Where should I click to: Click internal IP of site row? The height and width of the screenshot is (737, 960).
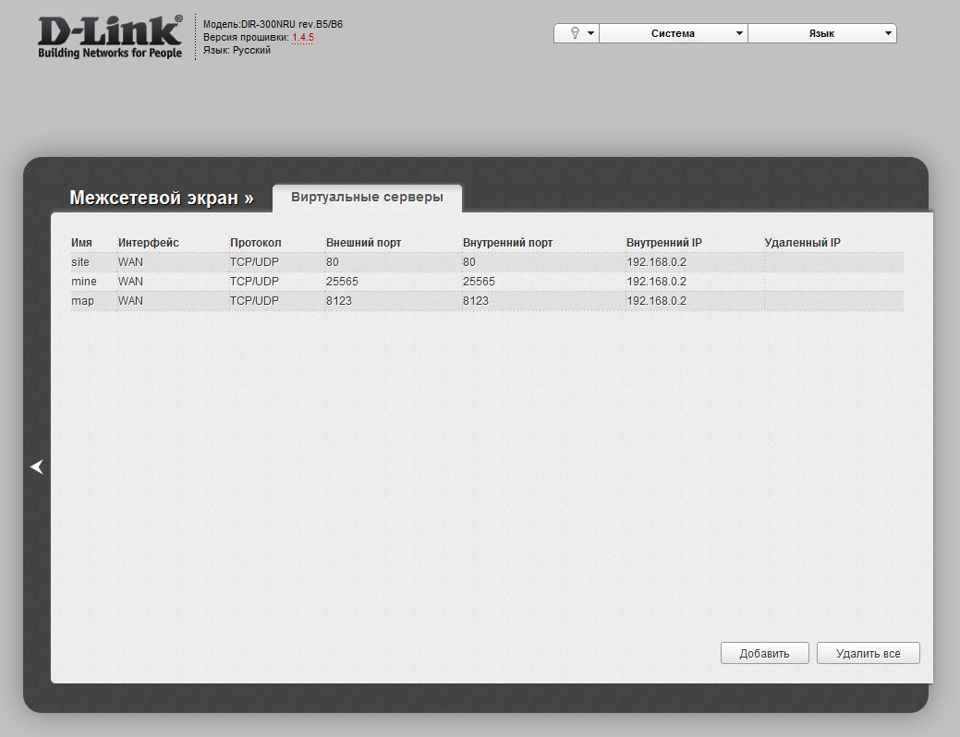coord(656,262)
